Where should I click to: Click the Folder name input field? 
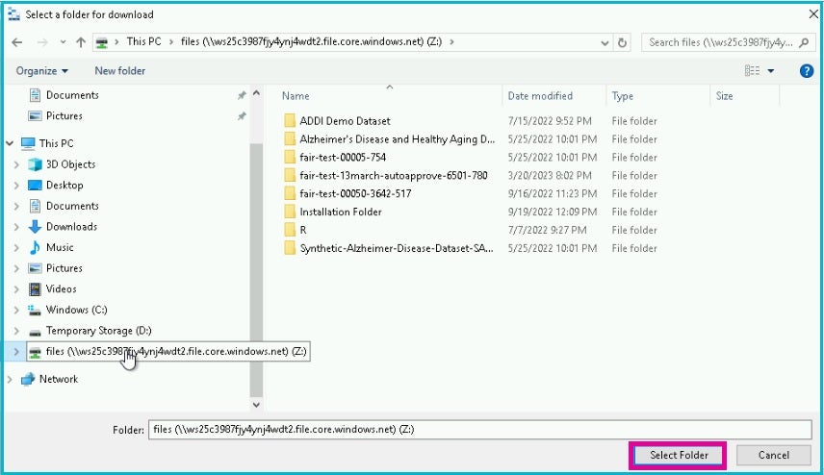tap(479, 430)
